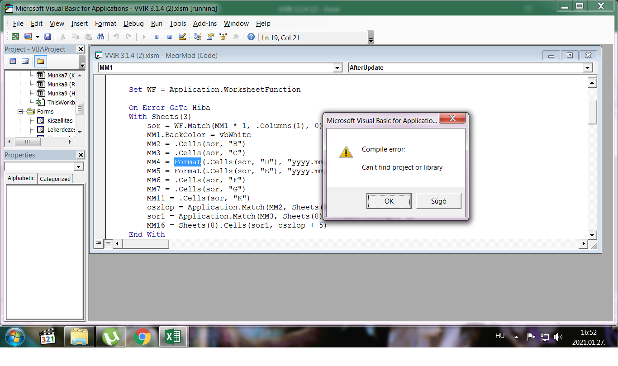Open the View menu

point(57,24)
